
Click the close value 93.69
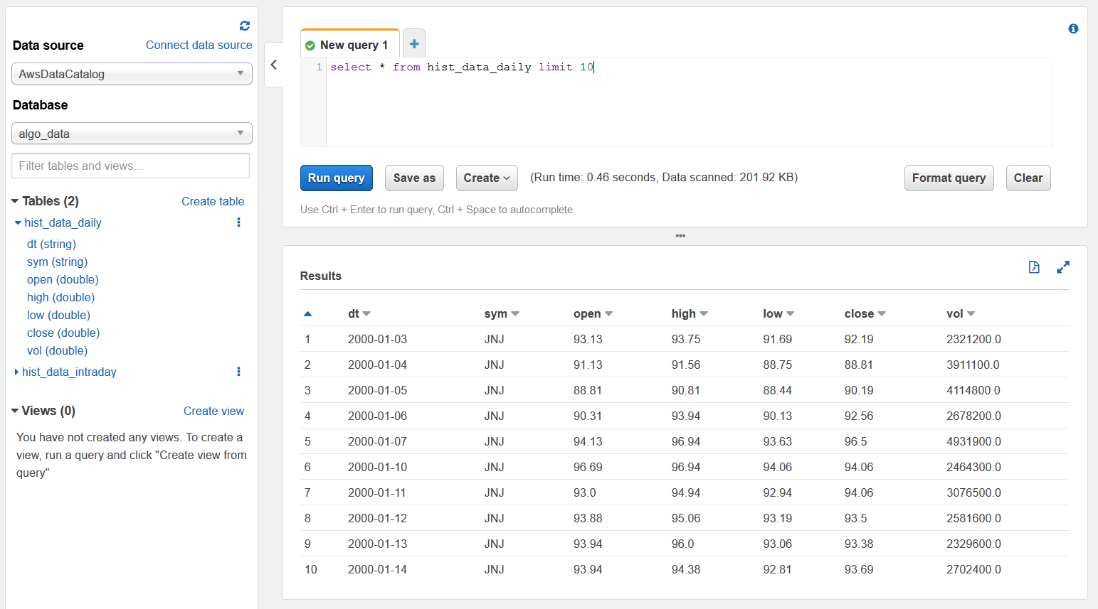[x=859, y=569]
